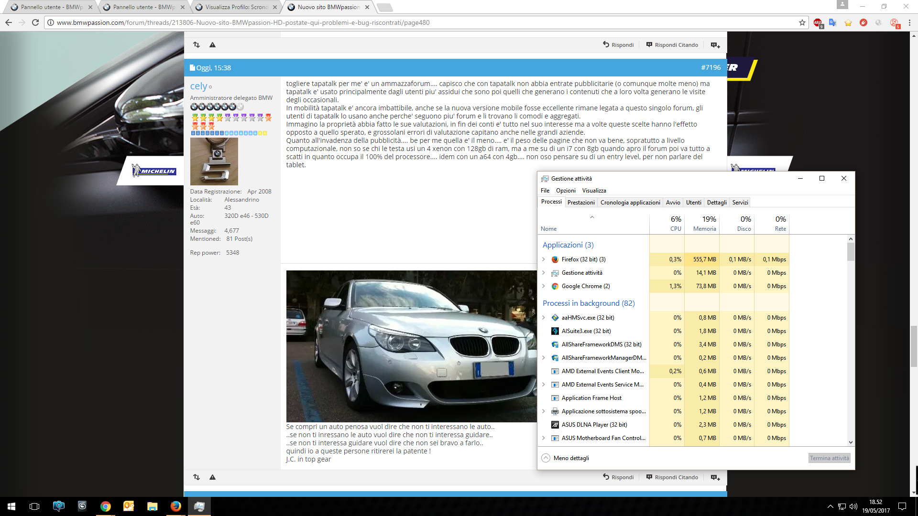This screenshot has width=918, height=516.
Task: Open cely's user profile link
Action: [198, 86]
